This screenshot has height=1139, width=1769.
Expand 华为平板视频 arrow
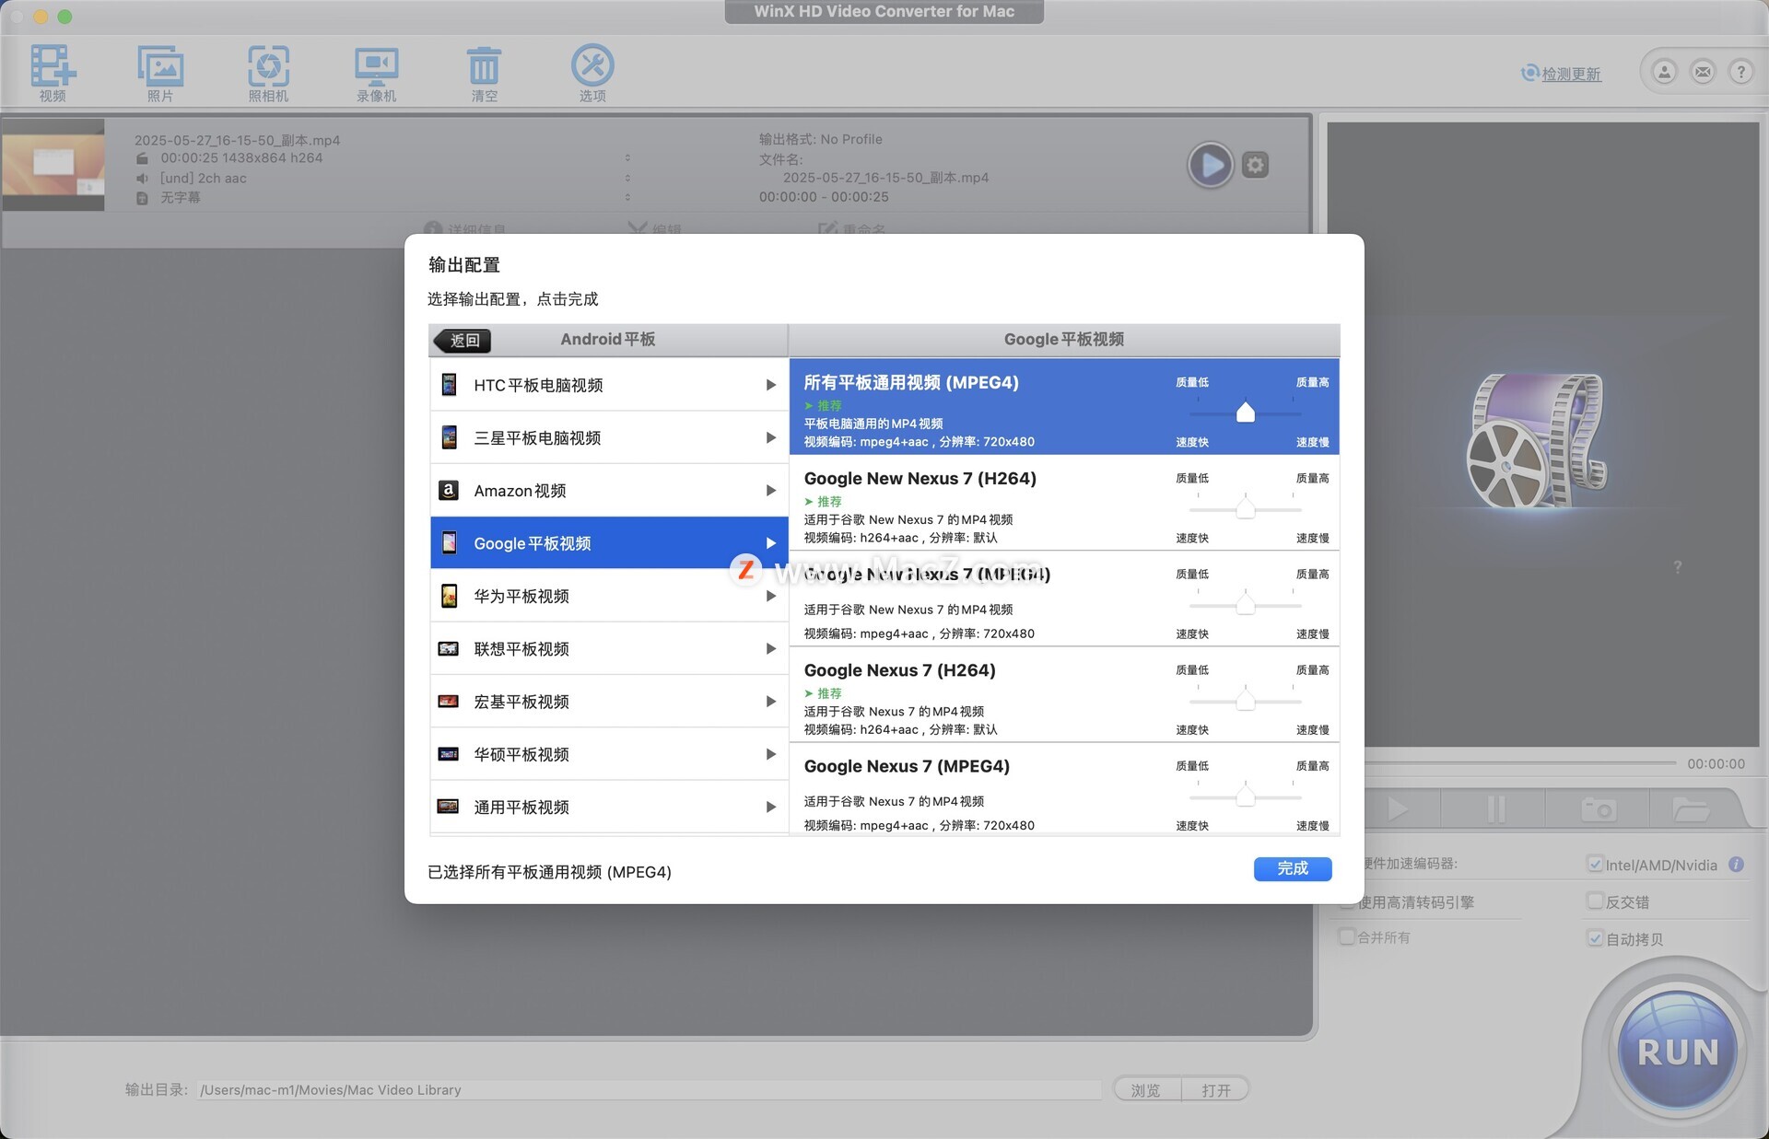click(770, 596)
